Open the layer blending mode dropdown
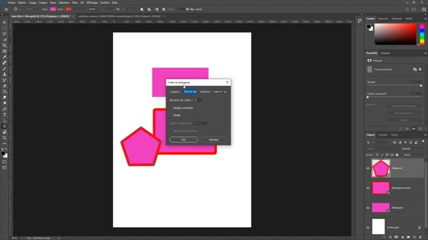This screenshot has width=428, height=240. click(383, 149)
